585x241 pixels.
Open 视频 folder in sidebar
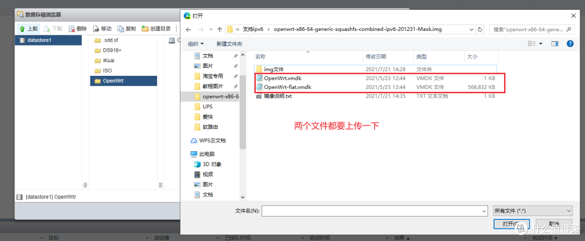[x=208, y=174]
